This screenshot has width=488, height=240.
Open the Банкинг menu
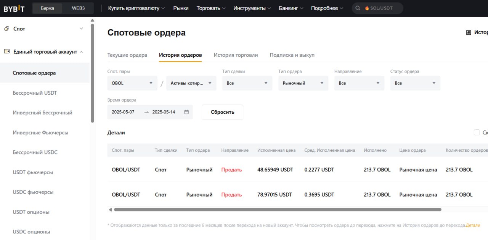291,8
